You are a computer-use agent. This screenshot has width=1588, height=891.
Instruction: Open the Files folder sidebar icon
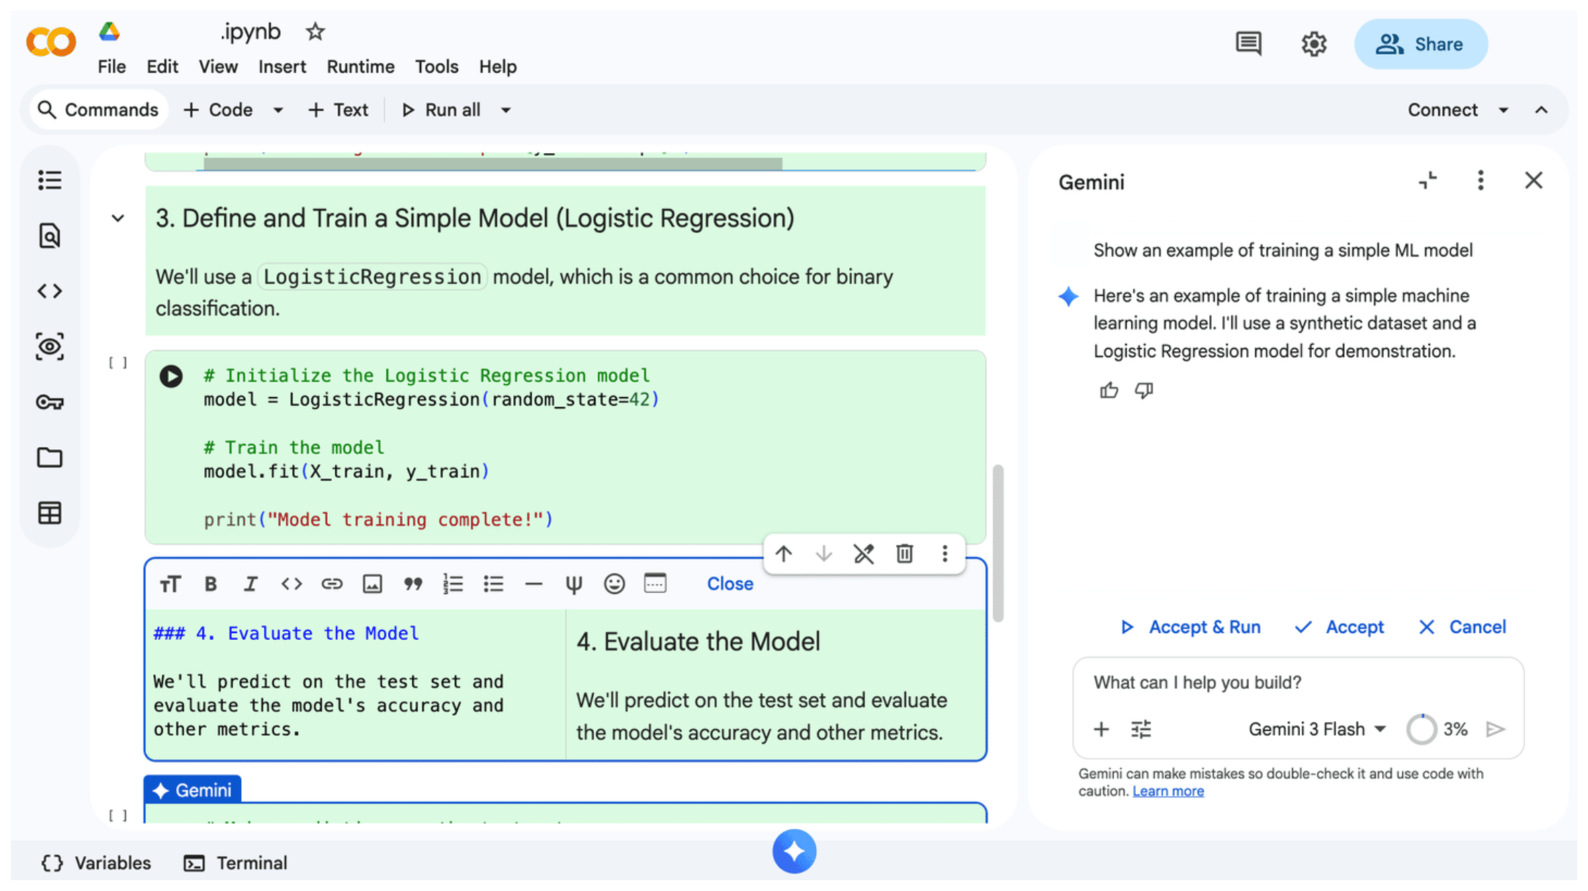pos(50,457)
